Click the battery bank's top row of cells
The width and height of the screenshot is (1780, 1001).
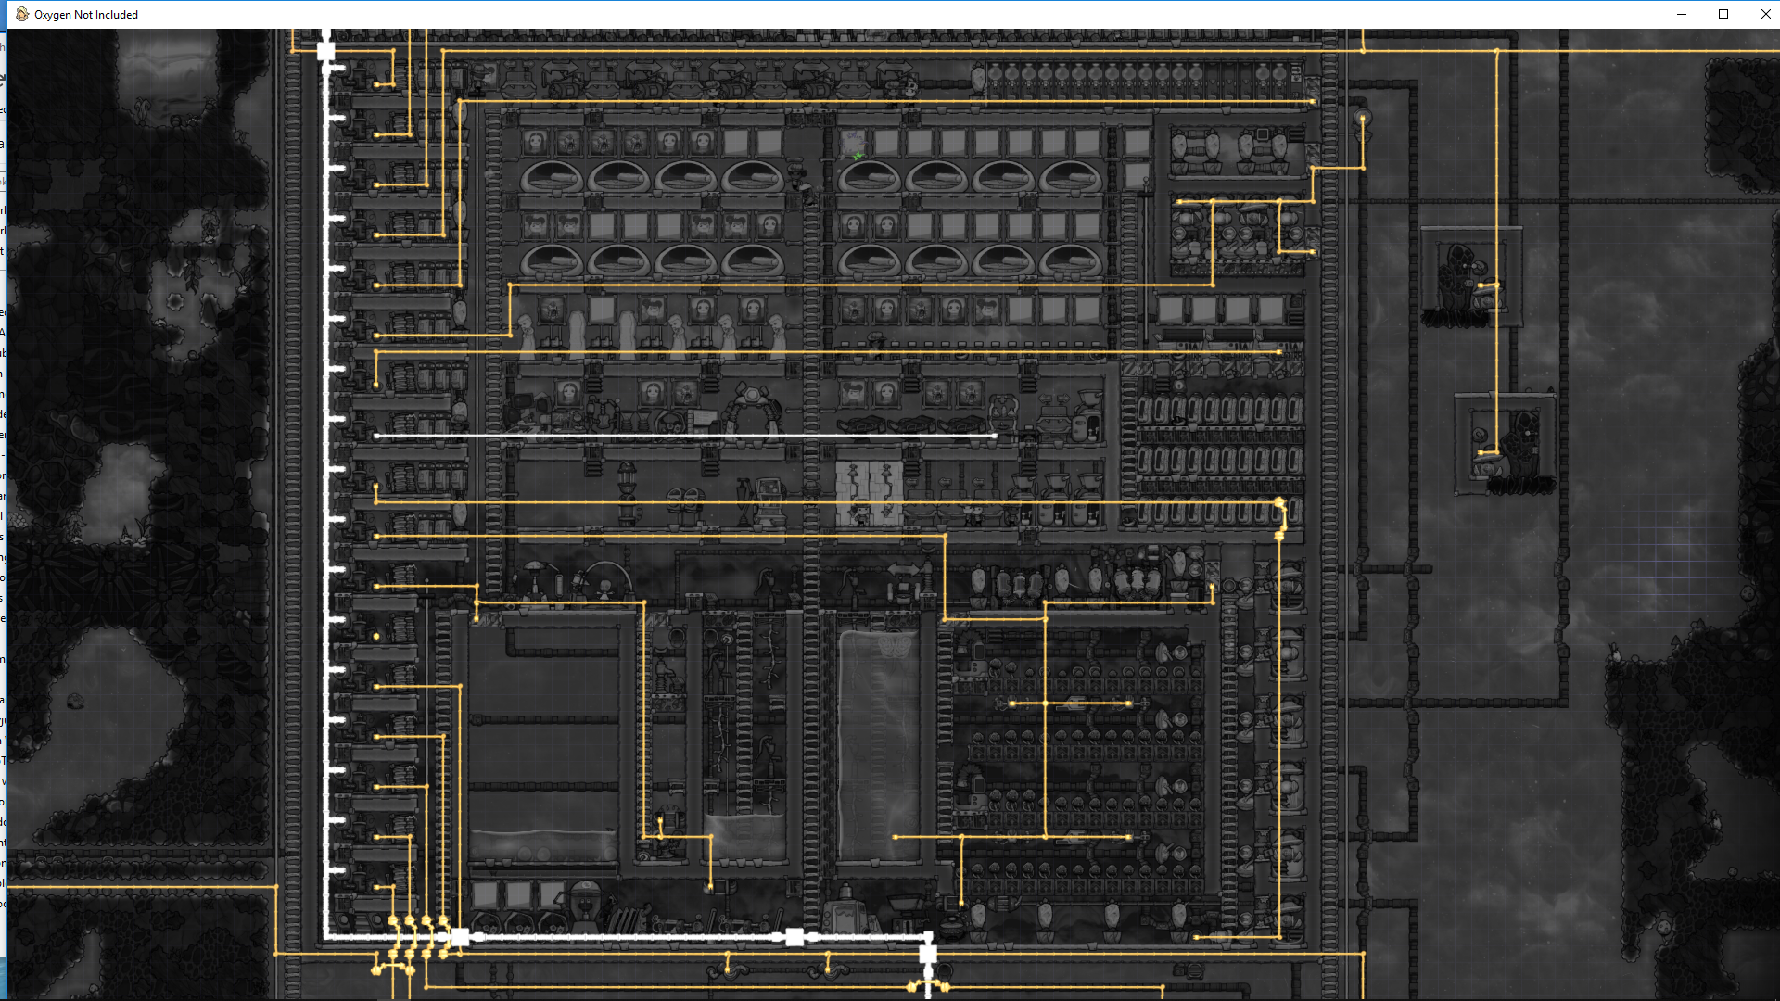[x=1220, y=410]
